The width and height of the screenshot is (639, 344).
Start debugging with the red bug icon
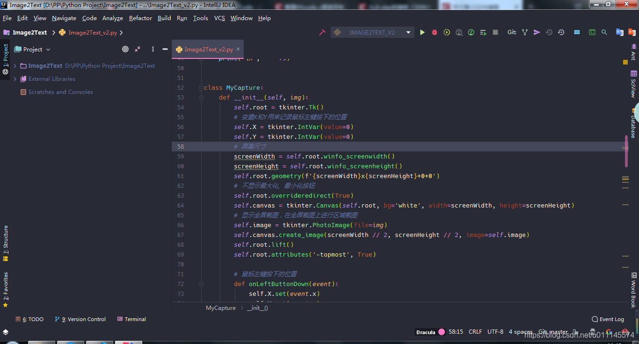coord(435,32)
